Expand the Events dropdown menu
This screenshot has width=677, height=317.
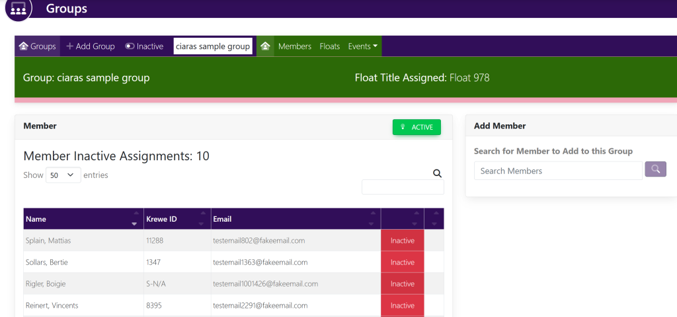[363, 46]
